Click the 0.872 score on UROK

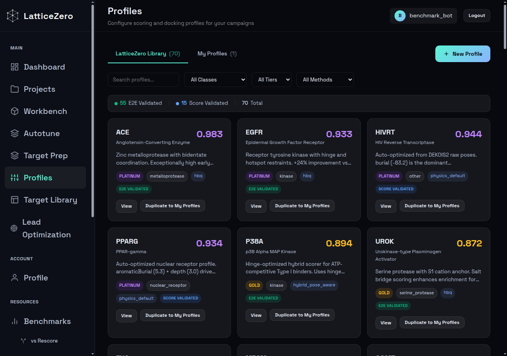(x=469, y=243)
